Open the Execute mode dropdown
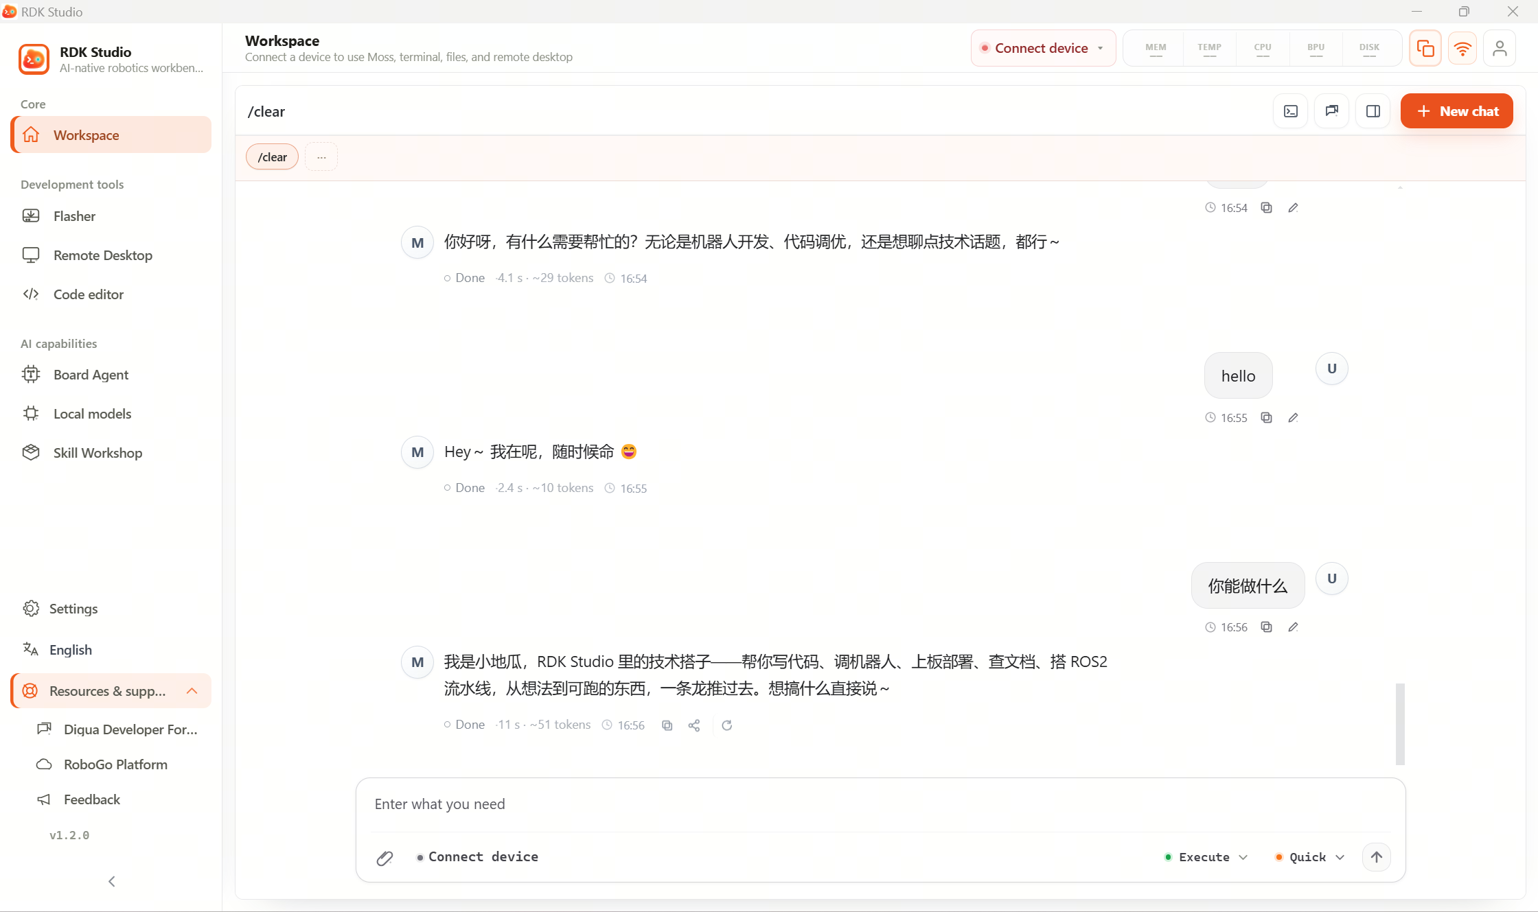This screenshot has width=1538, height=912. point(1206,857)
